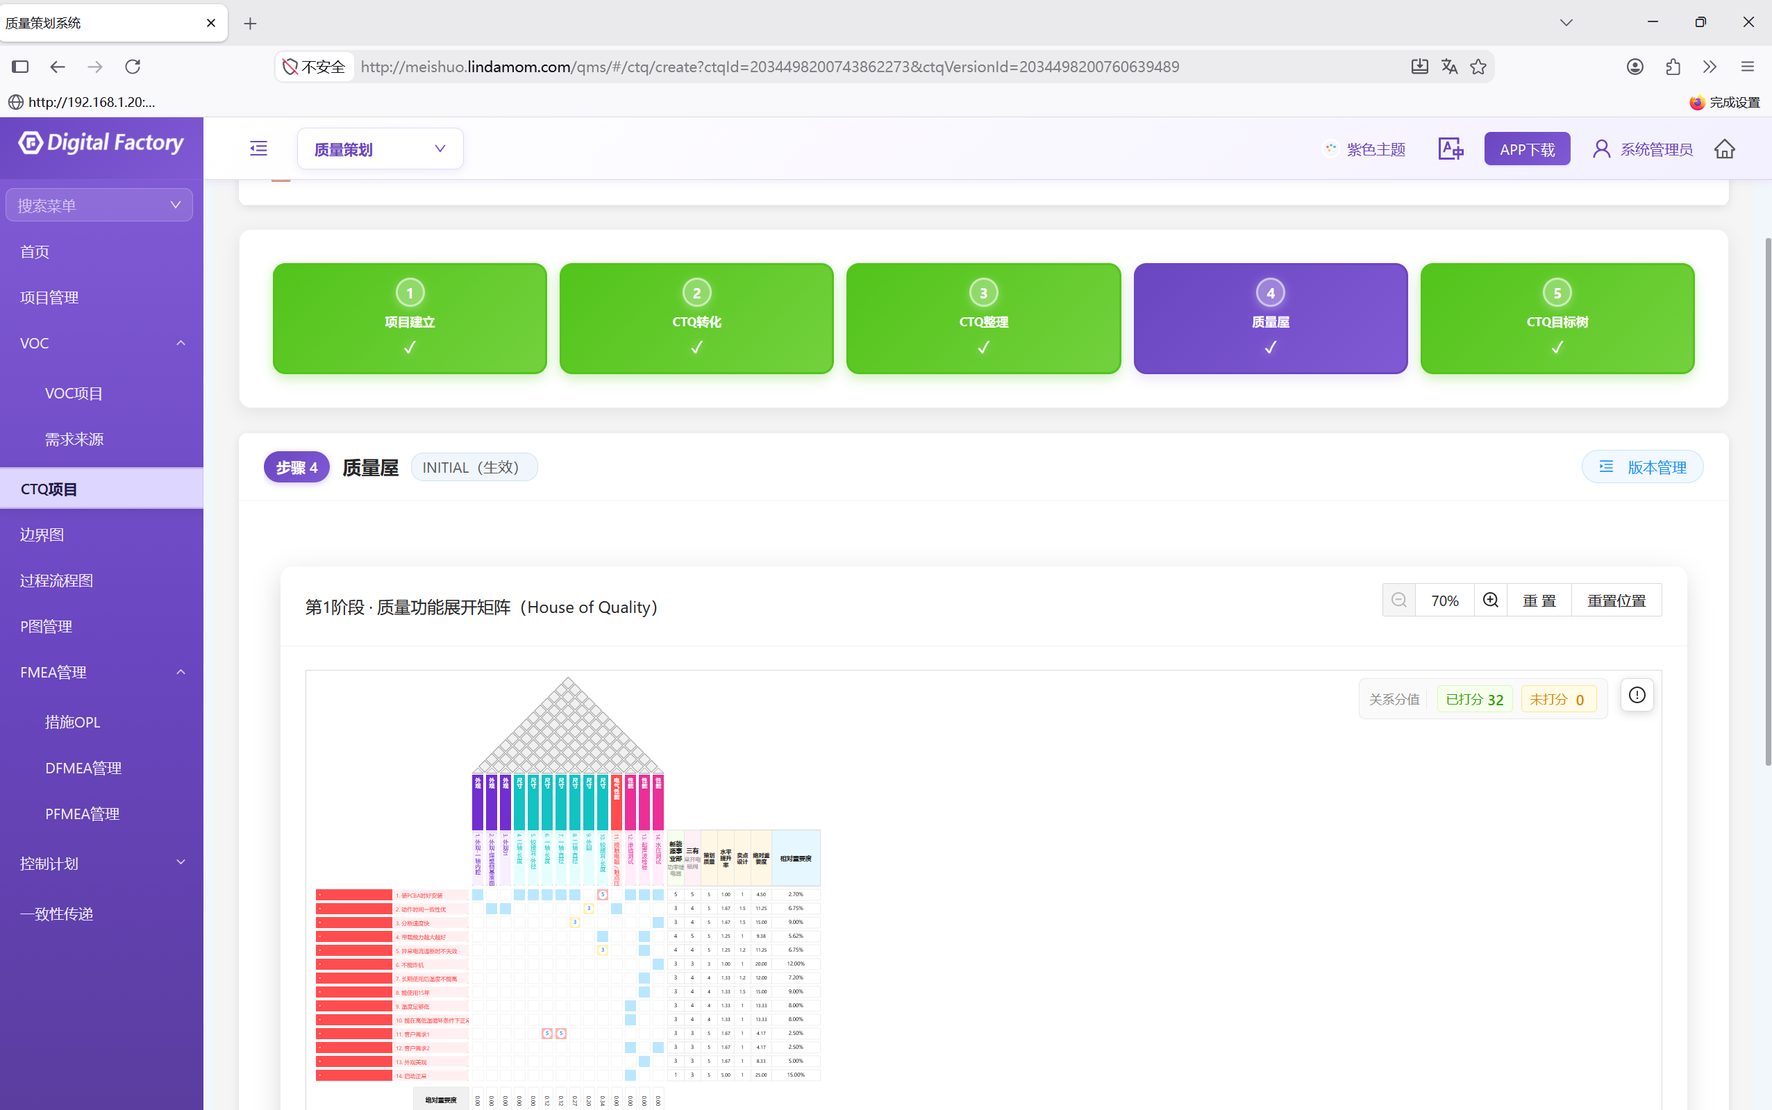This screenshot has height=1110, width=1772.
Task: Click the language translation icon in header
Action: tap(1451, 149)
